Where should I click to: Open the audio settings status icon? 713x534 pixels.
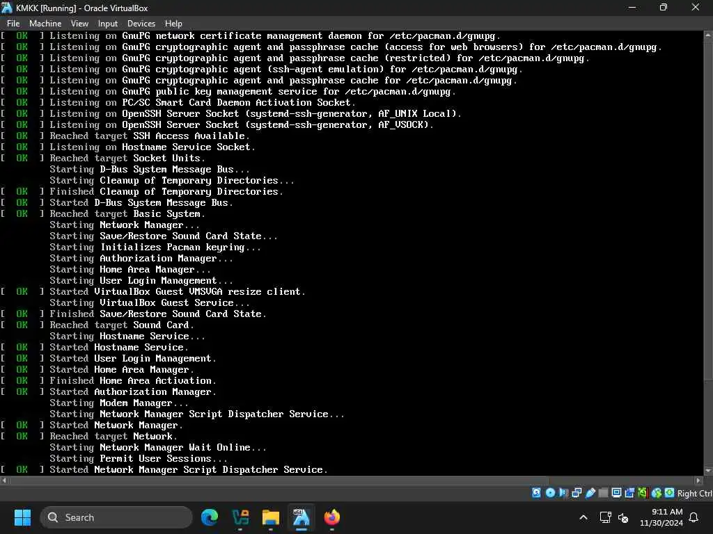563,493
